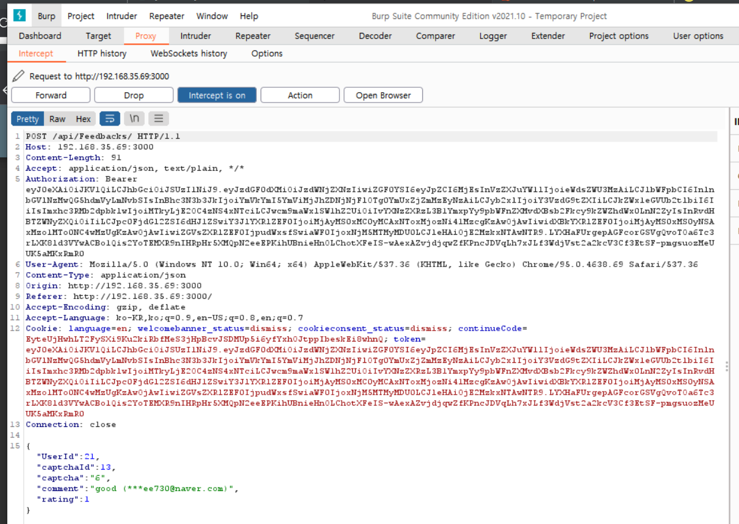Screen dimensions: 739x524
Task: Open the Window menu
Action: point(212,16)
